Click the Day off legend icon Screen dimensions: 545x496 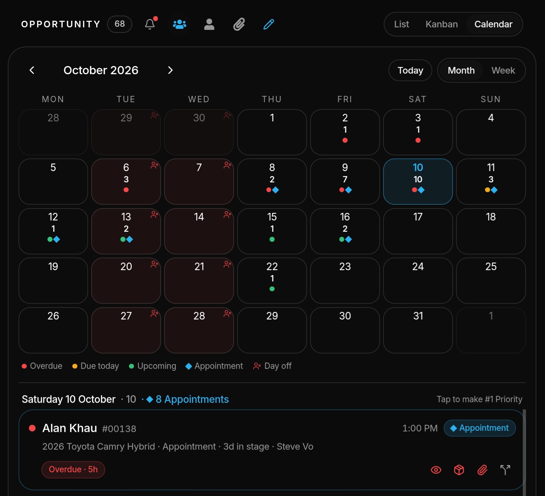257,366
